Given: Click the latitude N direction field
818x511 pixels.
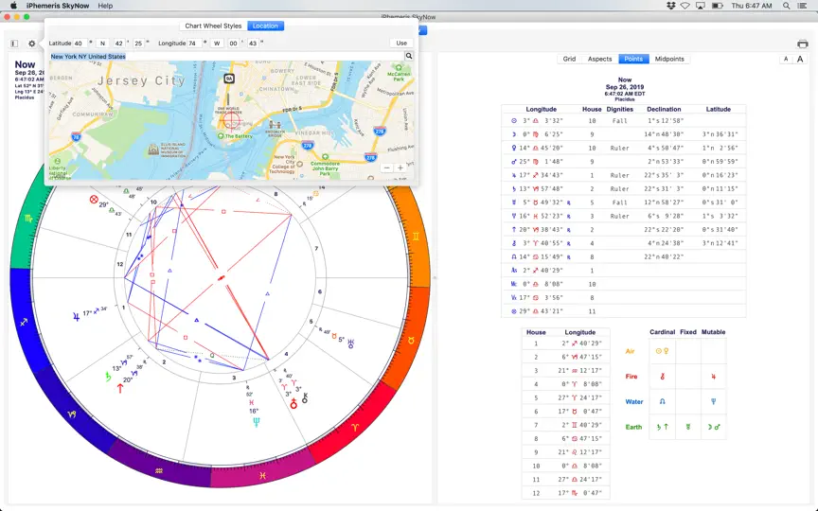Looking at the screenshot, I should click(103, 44).
